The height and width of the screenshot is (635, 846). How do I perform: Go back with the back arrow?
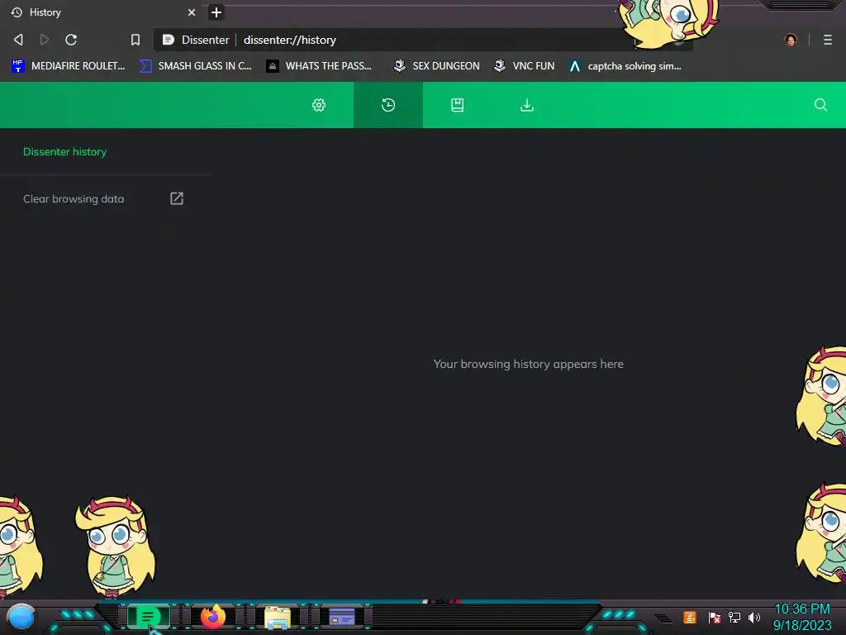tap(18, 40)
